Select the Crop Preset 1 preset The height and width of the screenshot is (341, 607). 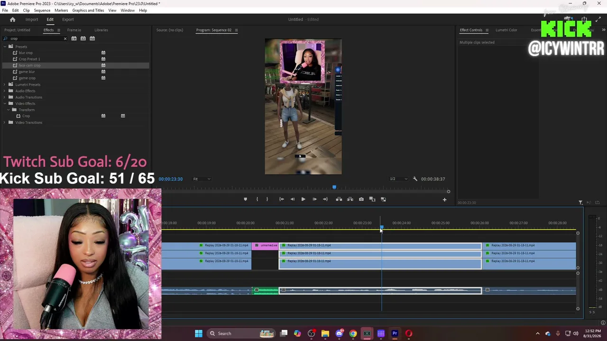tap(29, 59)
